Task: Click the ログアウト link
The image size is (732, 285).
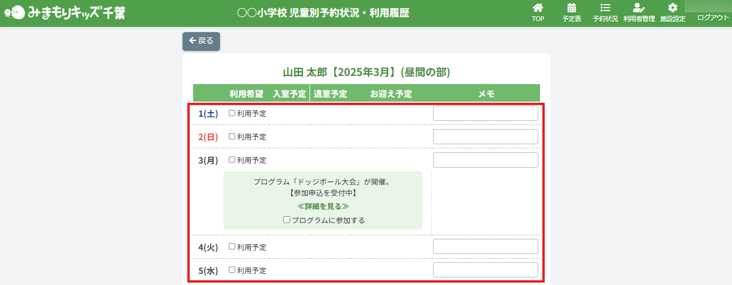Action: pos(713,18)
